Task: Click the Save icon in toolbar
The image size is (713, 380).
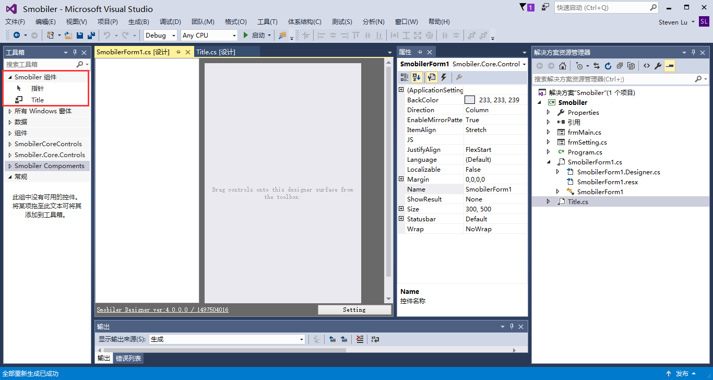Action: 80,35
